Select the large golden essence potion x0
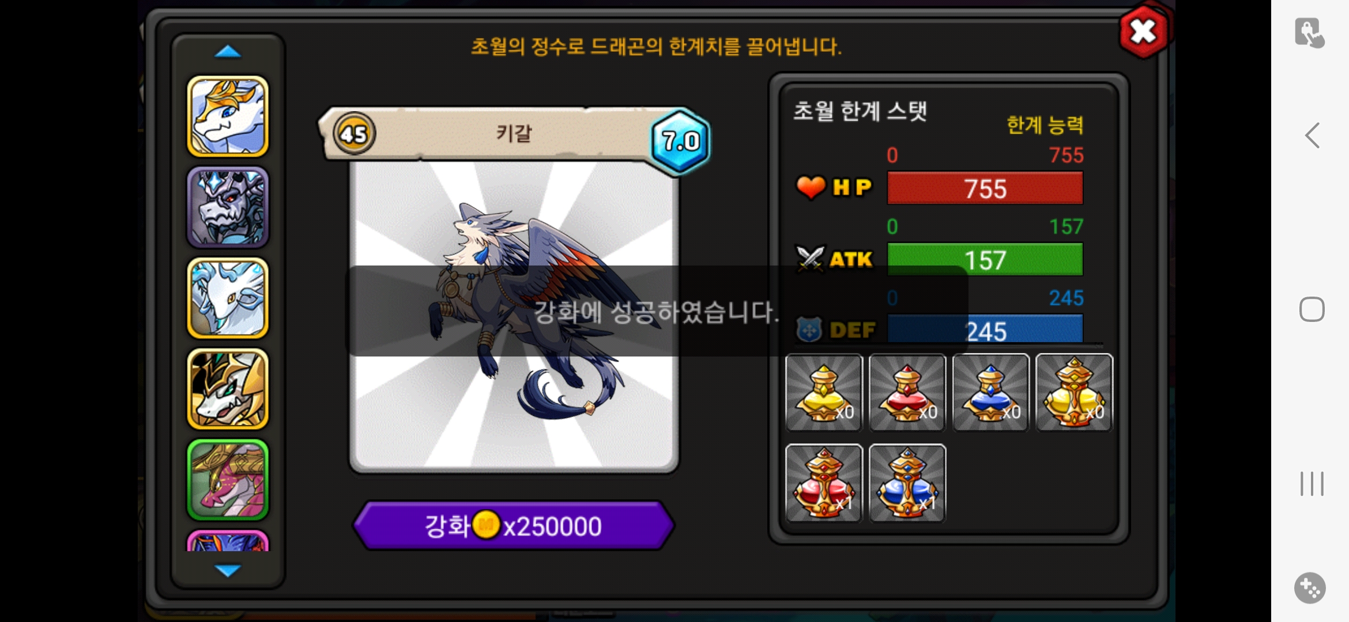This screenshot has width=1349, height=622. pos(1074,392)
